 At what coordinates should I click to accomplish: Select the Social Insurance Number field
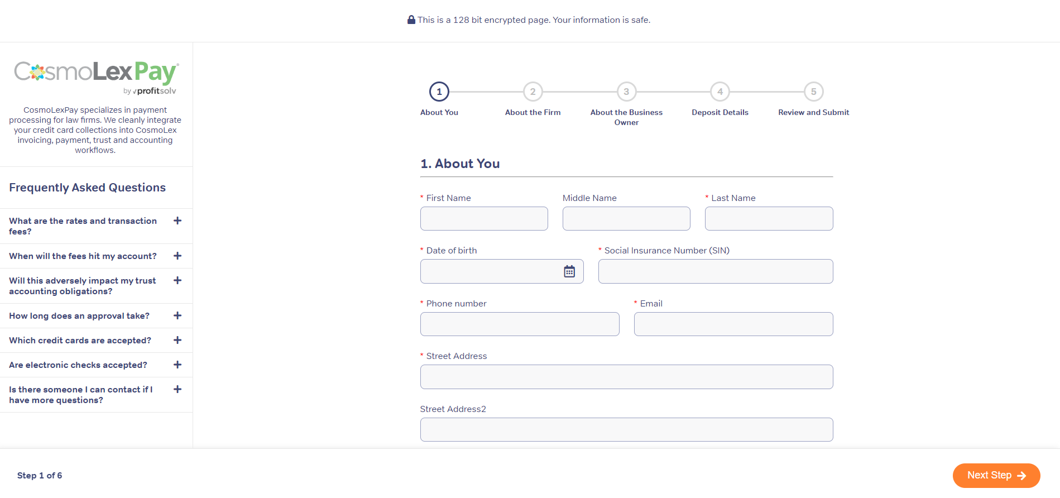[x=715, y=271]
